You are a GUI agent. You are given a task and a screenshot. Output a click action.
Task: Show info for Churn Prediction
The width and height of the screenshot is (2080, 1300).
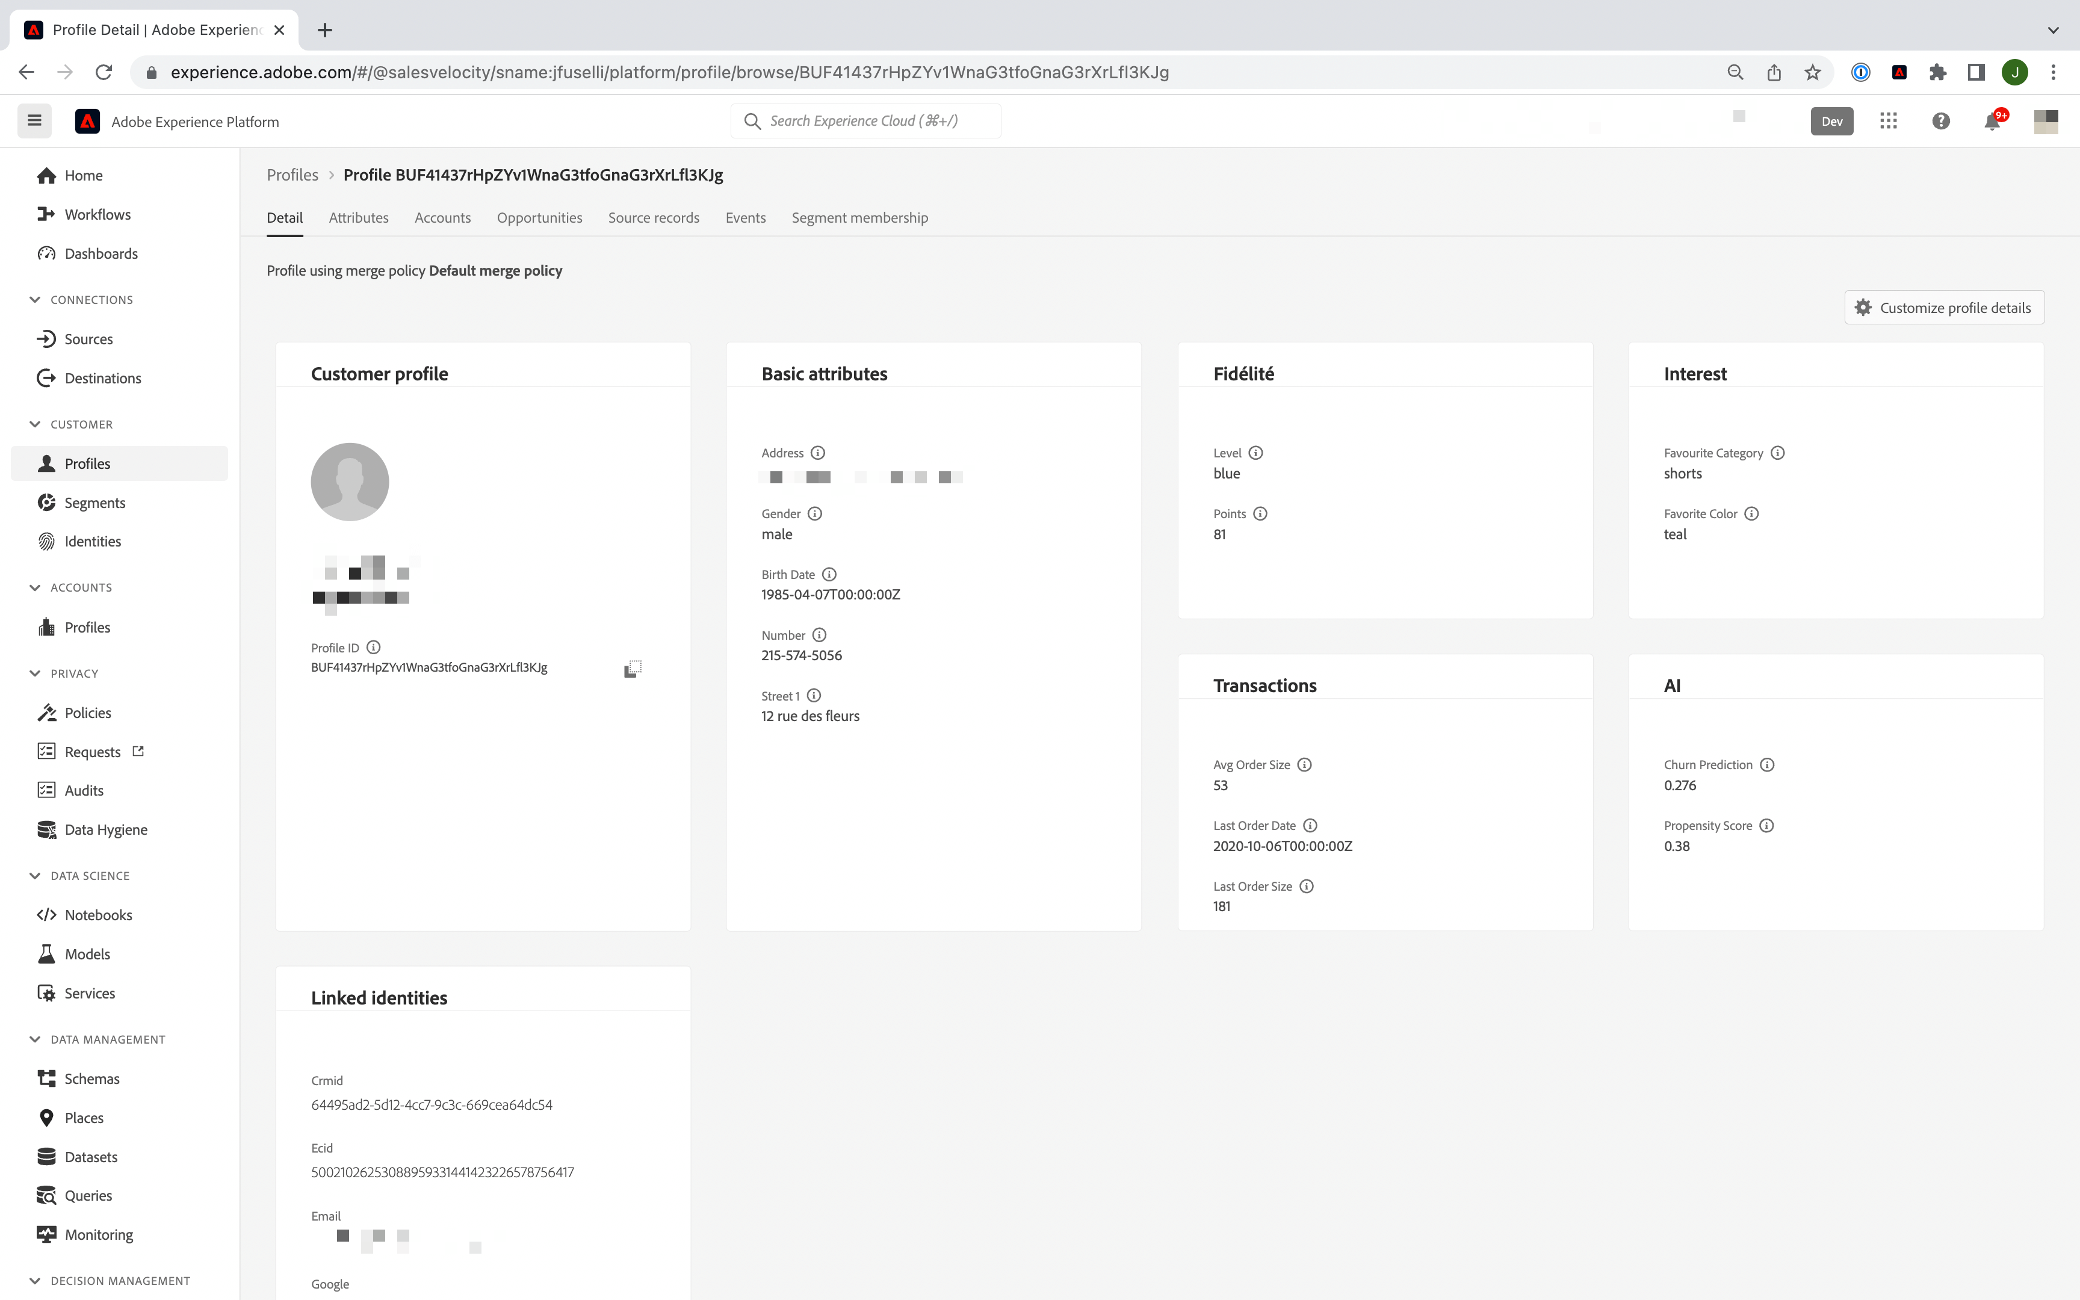tap(1767, 764)
